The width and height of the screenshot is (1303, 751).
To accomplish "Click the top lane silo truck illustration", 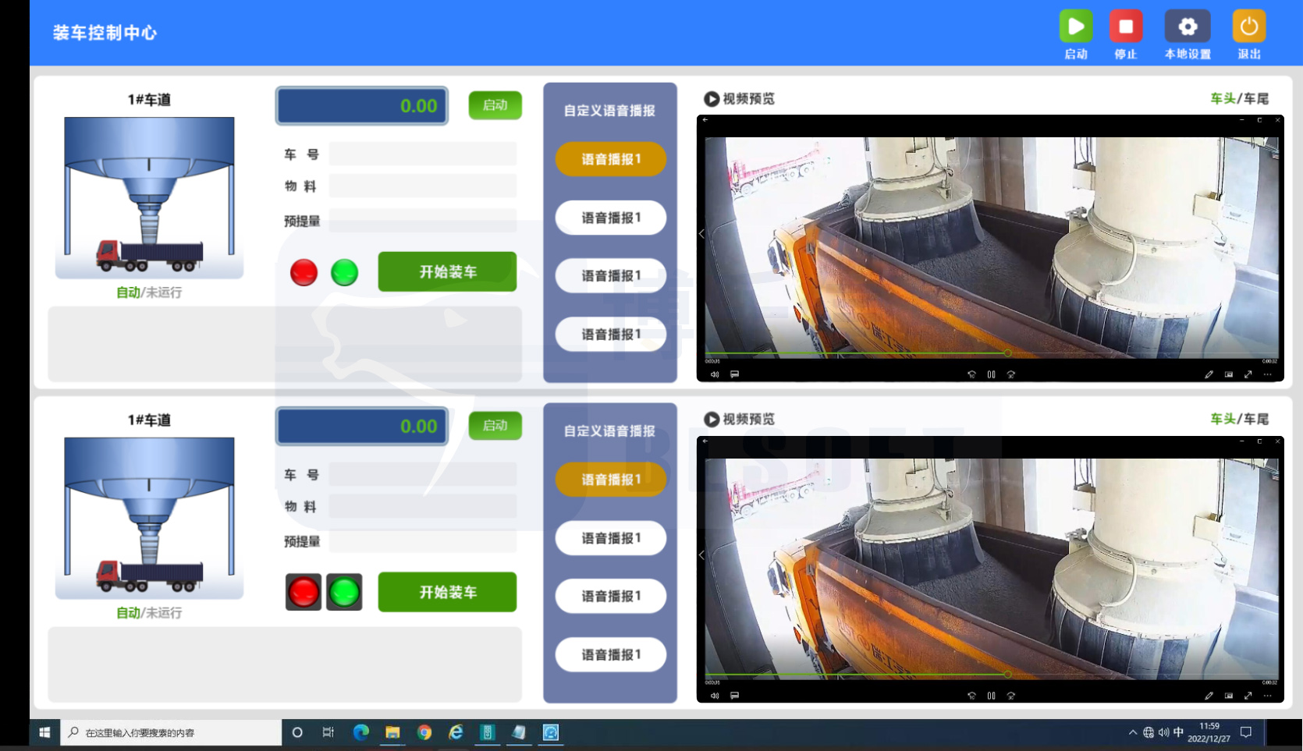I will 149,197.
